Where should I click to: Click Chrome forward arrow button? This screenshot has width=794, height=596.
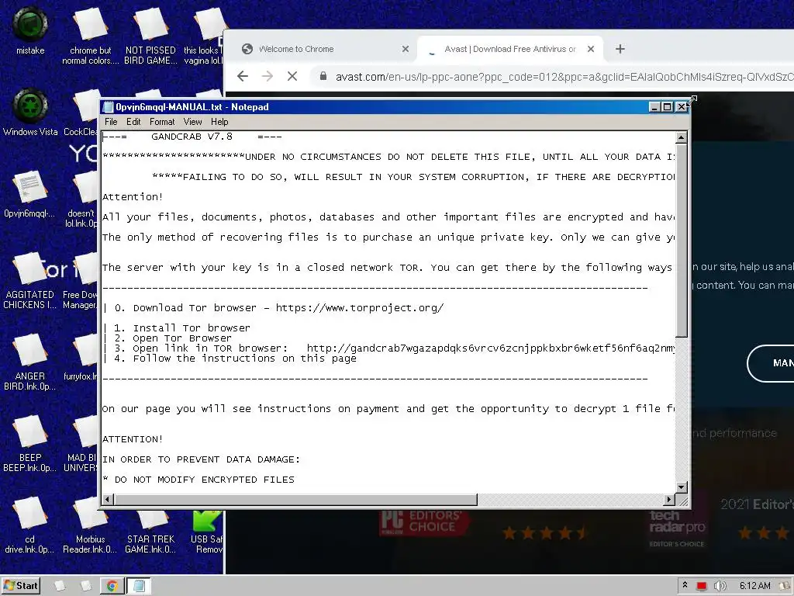pyautogui.click(x=268, y=77)
